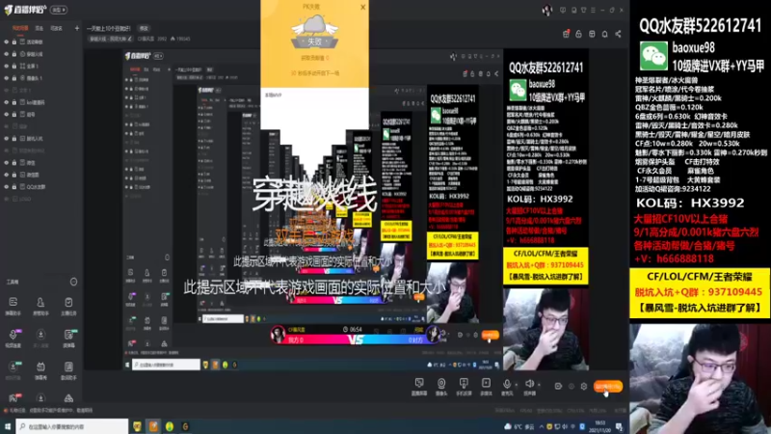The image size is (771, 434).
Task: Click the lock icon above the preview
Action: 579,34
